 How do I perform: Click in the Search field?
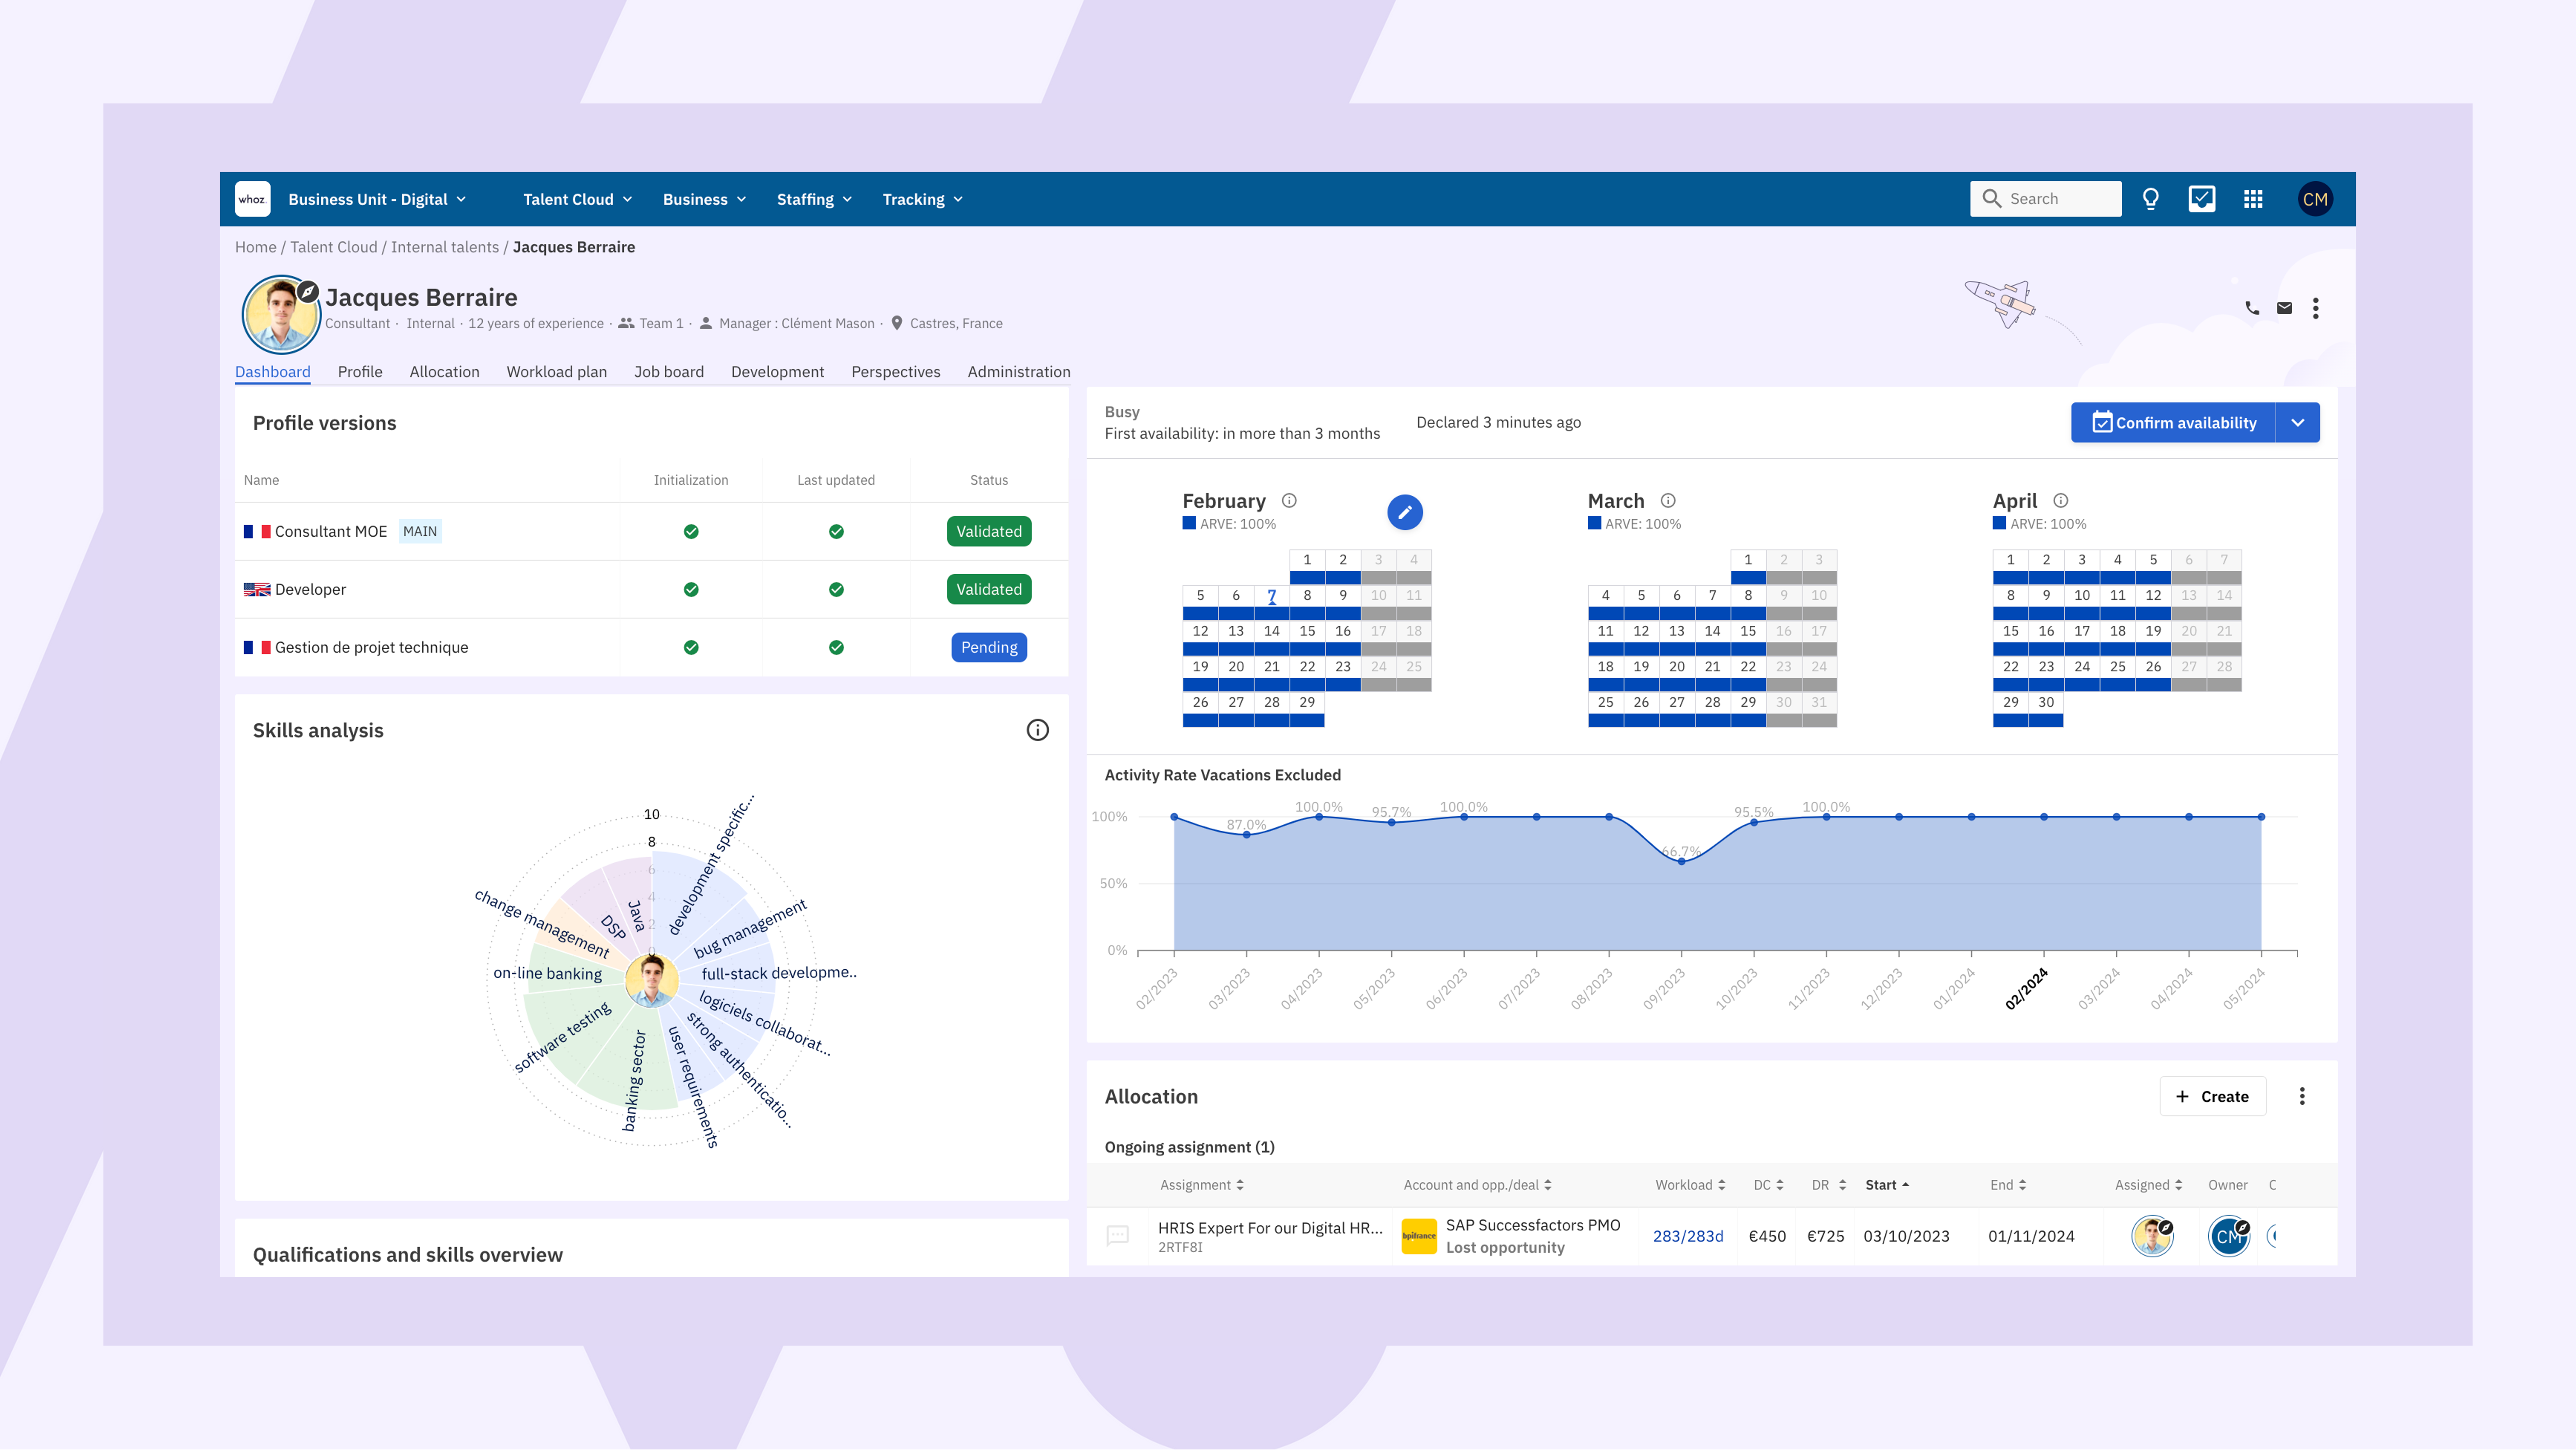click(x=2045, y=199)
